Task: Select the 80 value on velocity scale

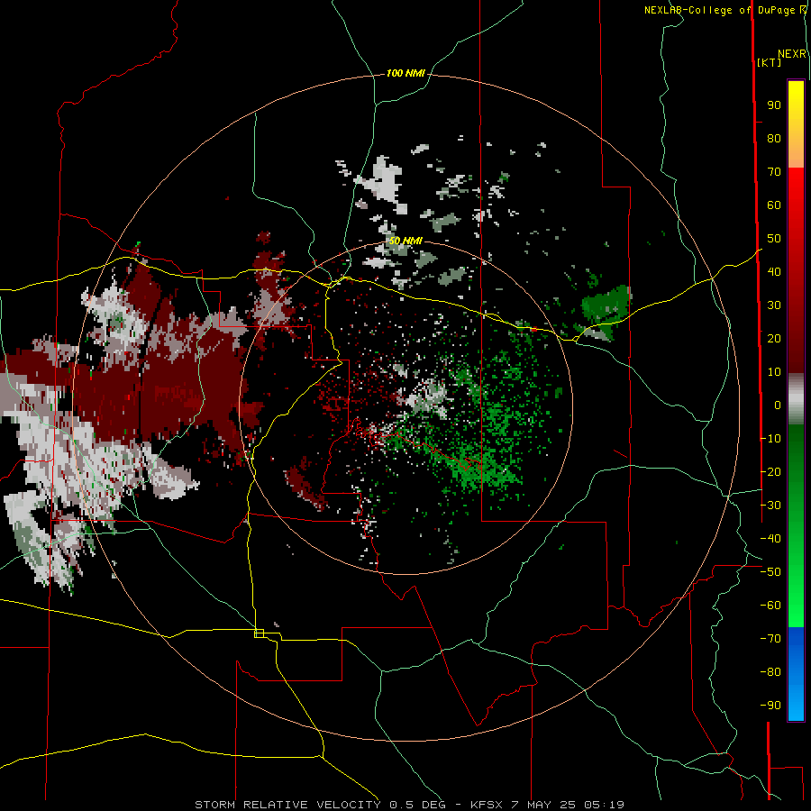Action: point(774,139)
